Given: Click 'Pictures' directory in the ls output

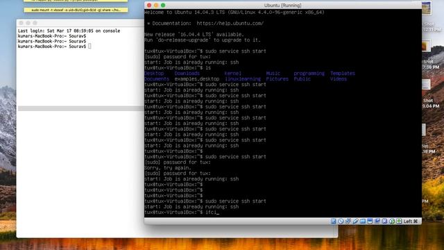Looking at the screenshot, I should [277, 78].
